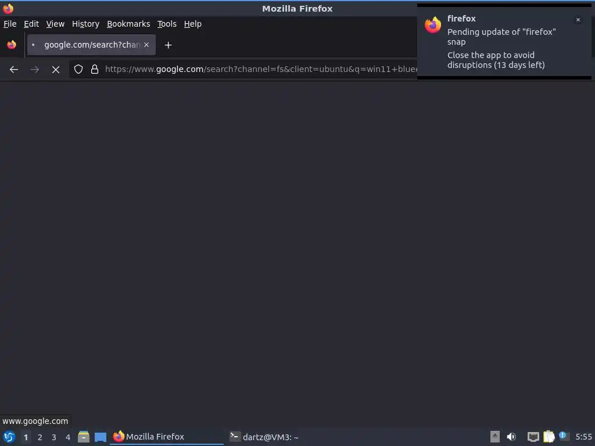Open the Edit menu
This screenshot has height=446, width=595.
[x=31, y=24]
